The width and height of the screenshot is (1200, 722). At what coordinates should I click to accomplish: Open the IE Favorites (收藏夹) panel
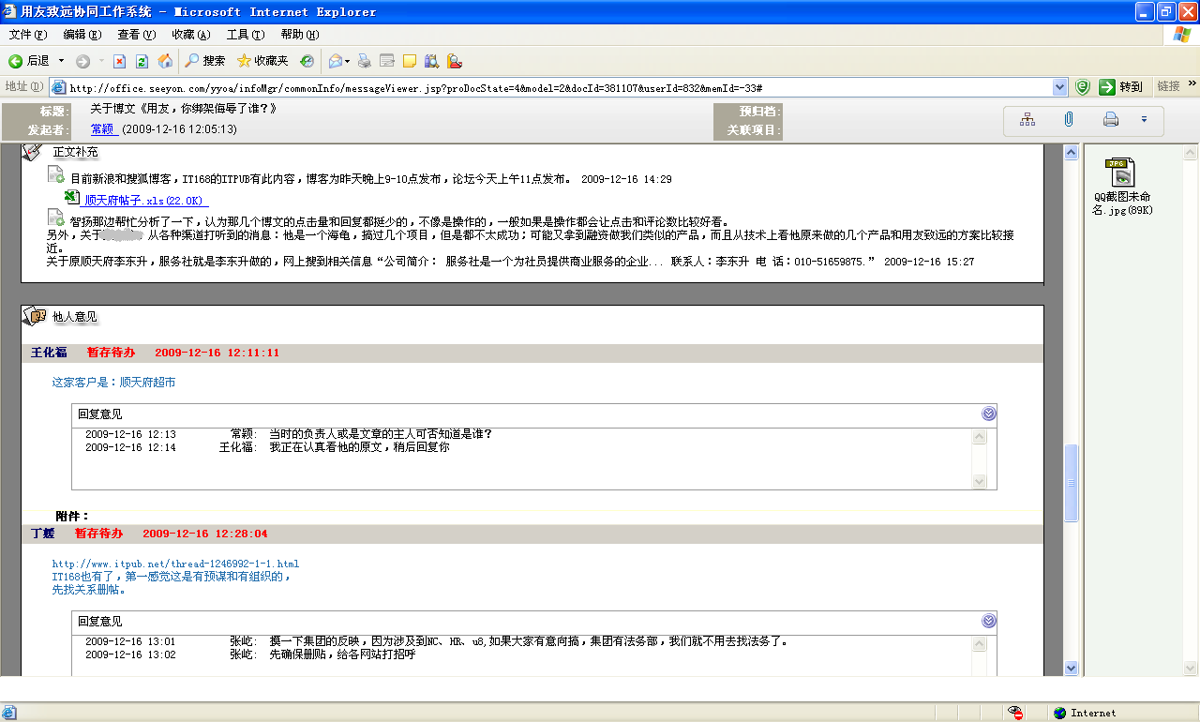point(262,61)
